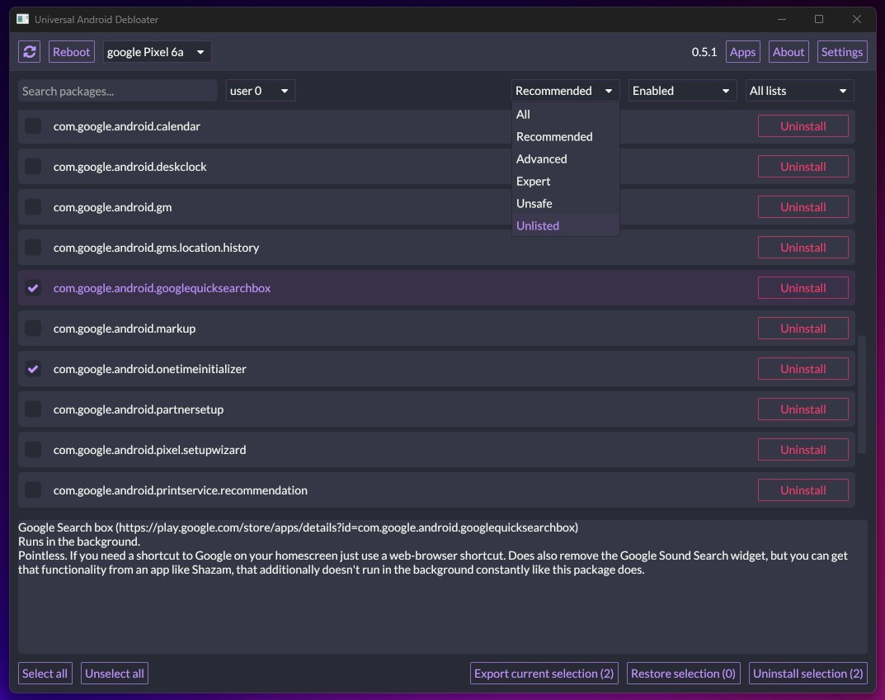The width and height of the screenshot is (885, 700).
Task: Click the app icon in title bar
Action: [x=22, y=19]
